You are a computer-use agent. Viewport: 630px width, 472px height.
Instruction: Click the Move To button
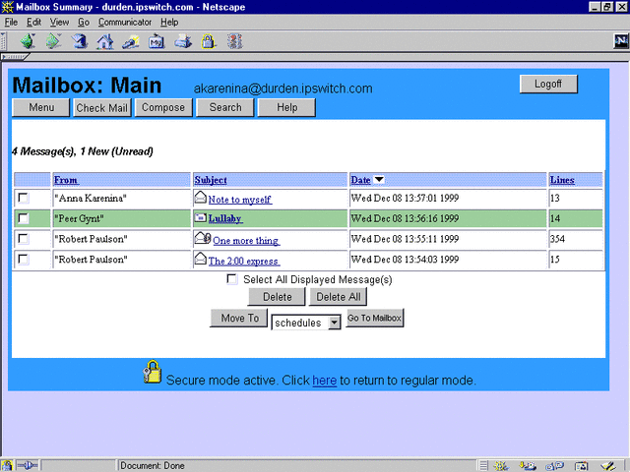[239, 318]
